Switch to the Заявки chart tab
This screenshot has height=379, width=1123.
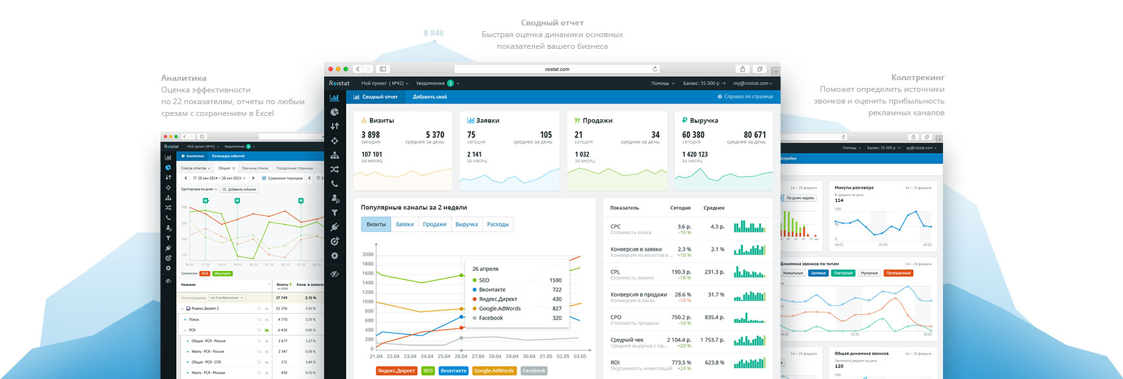tap(404, 224)
